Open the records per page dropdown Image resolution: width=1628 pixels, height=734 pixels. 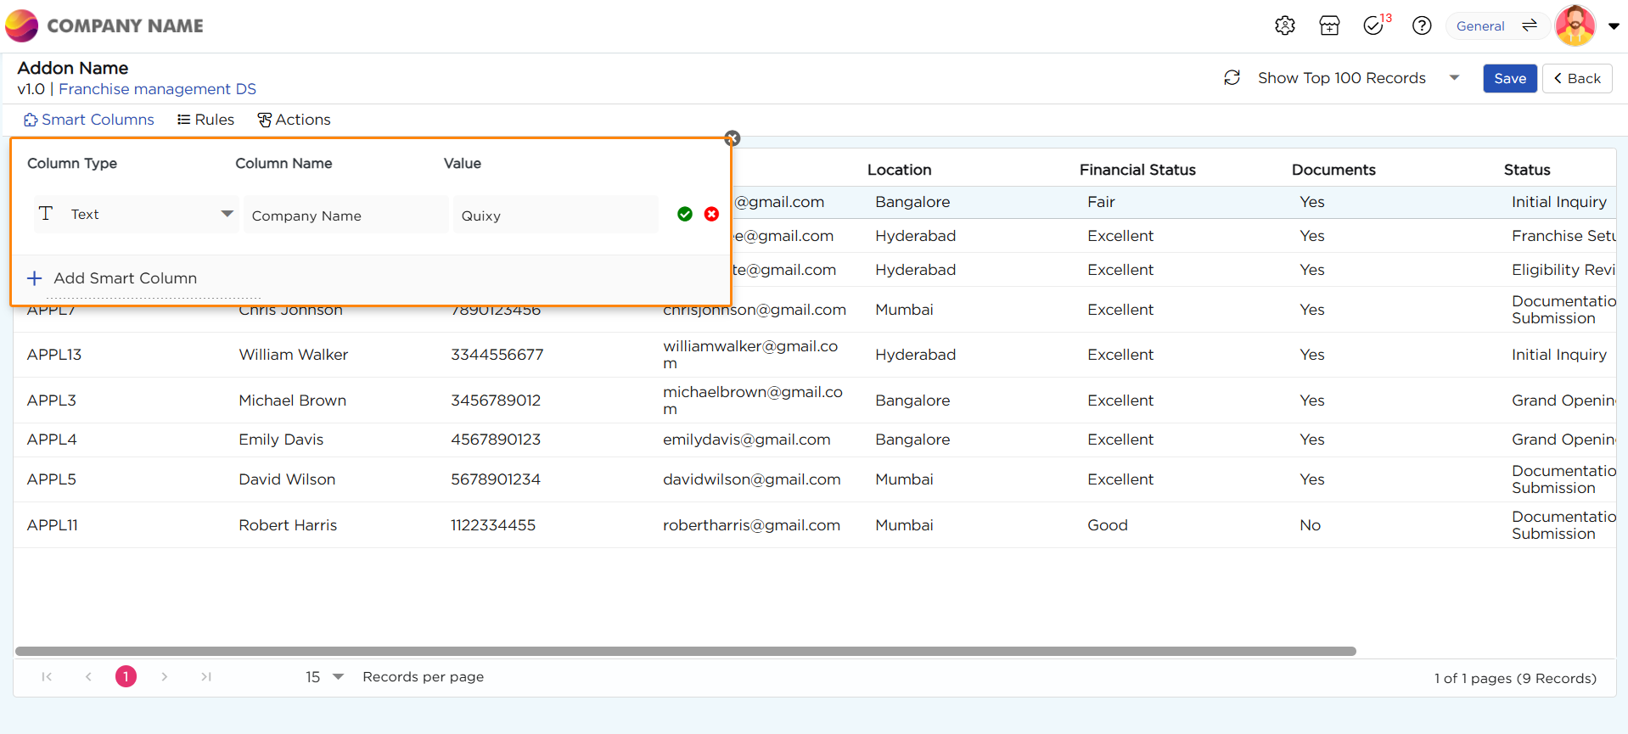[x=338, y=676]
